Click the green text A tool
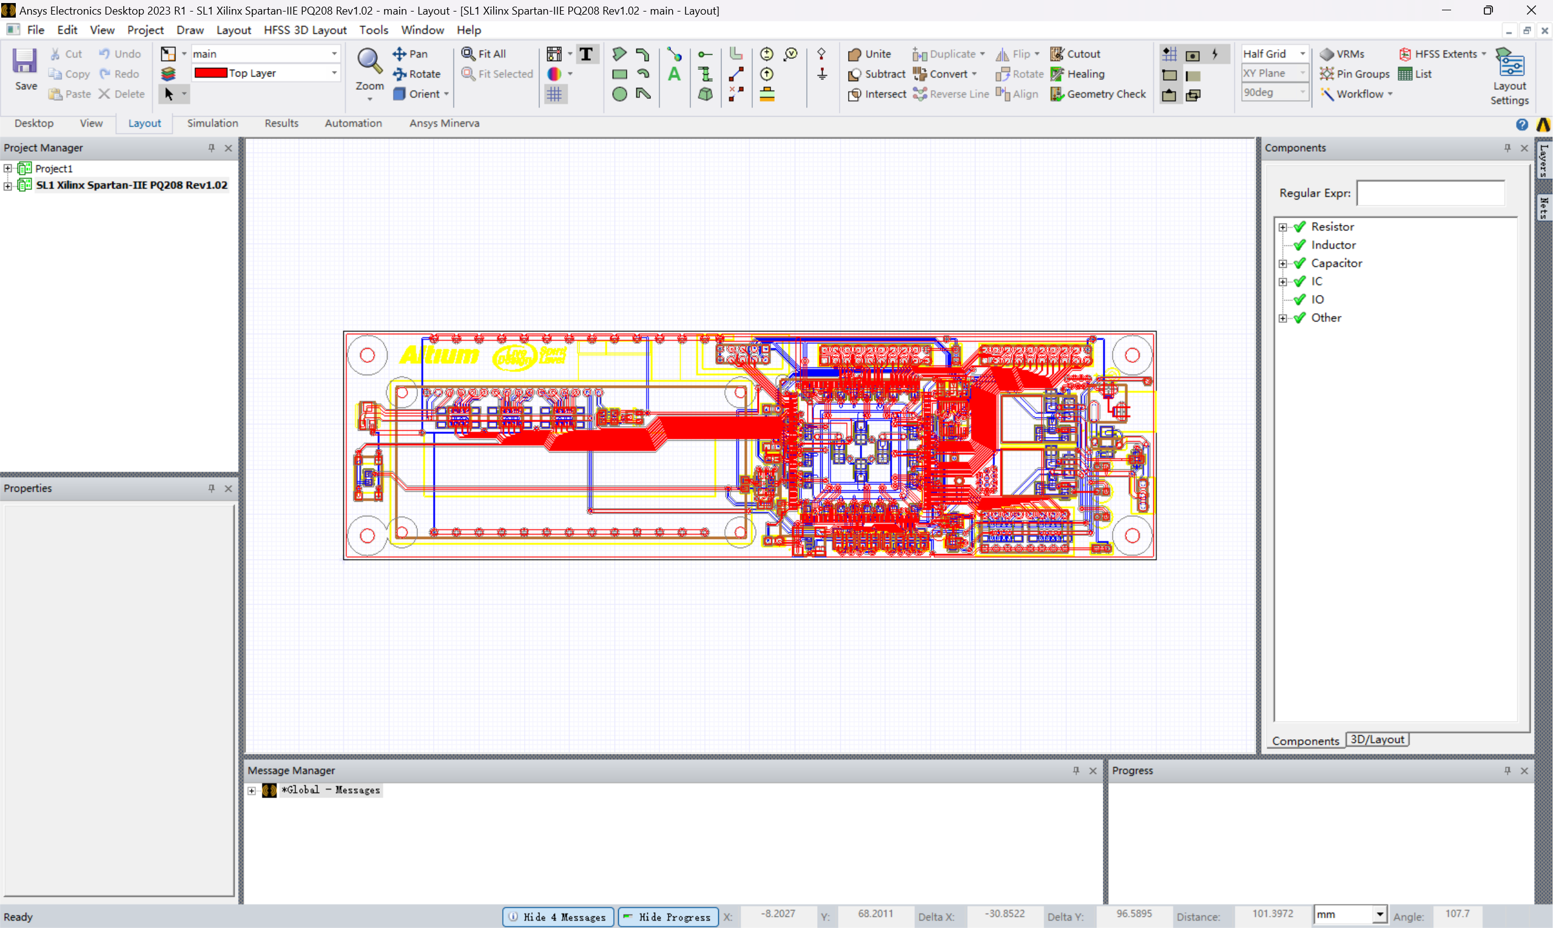Screen dimensions: 1553x928 click(674, 75)
